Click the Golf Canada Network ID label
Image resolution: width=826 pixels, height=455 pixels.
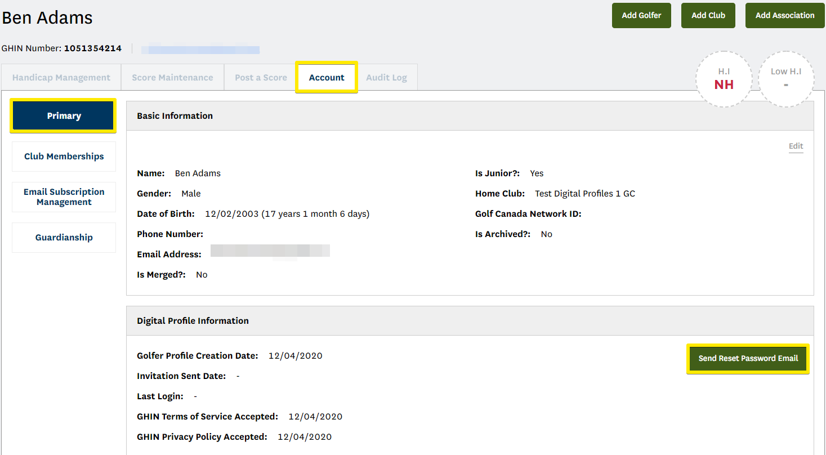[528, 213]
